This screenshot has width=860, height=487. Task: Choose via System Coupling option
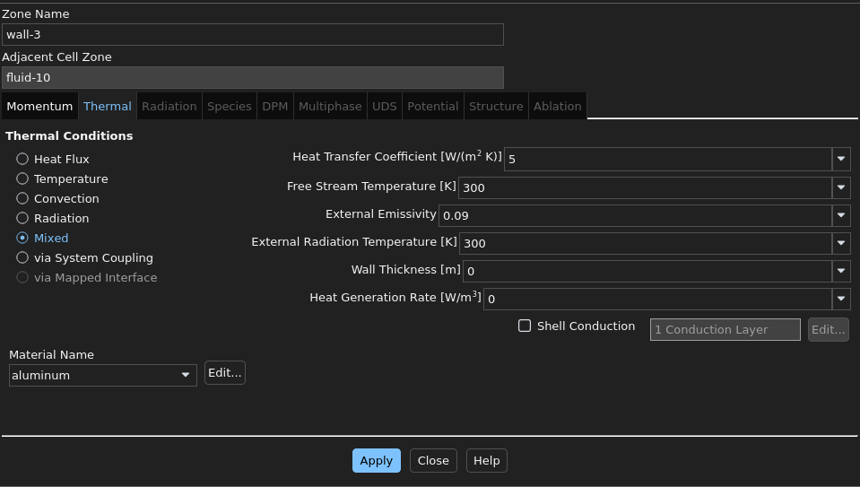pos(22,257)
